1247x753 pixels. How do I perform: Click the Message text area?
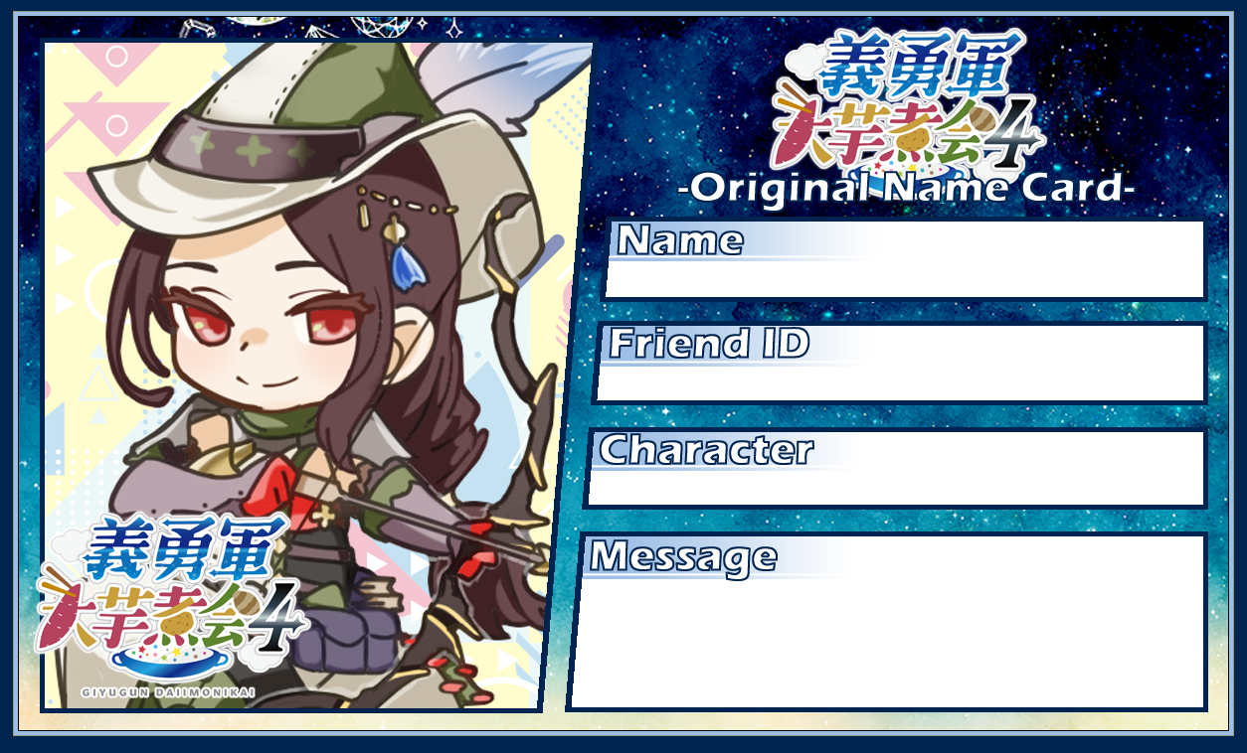pos(888,622)
